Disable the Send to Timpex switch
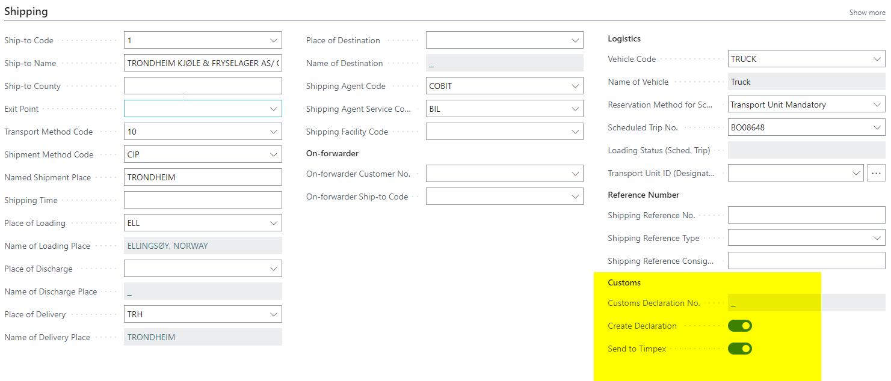The width and height of the screenshot is (891, 381). tap(739, 349)
